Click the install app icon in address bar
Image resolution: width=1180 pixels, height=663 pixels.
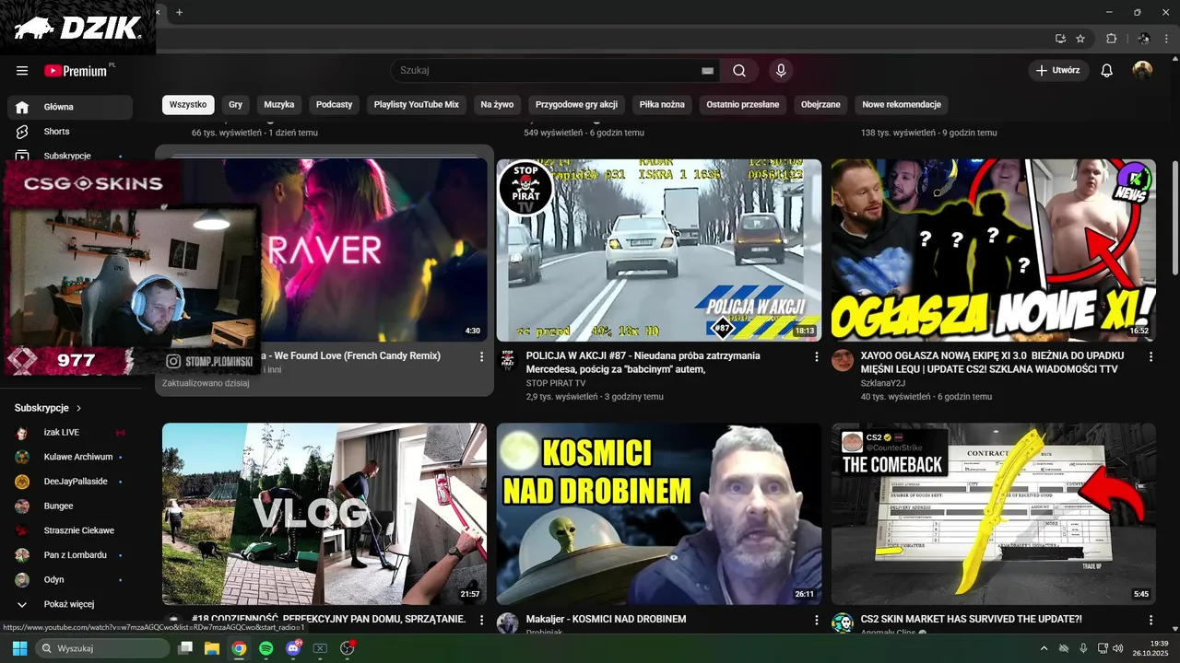1060,39
